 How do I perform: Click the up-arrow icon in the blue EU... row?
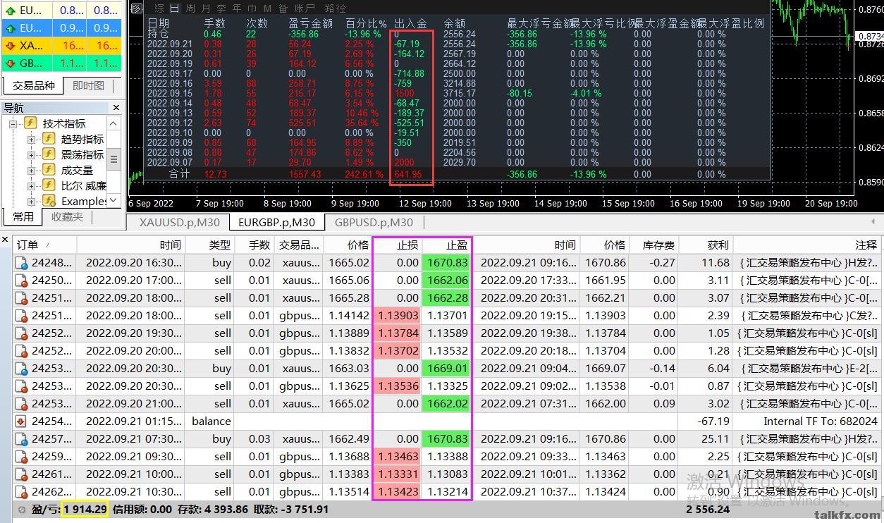[x=10, y=28]
